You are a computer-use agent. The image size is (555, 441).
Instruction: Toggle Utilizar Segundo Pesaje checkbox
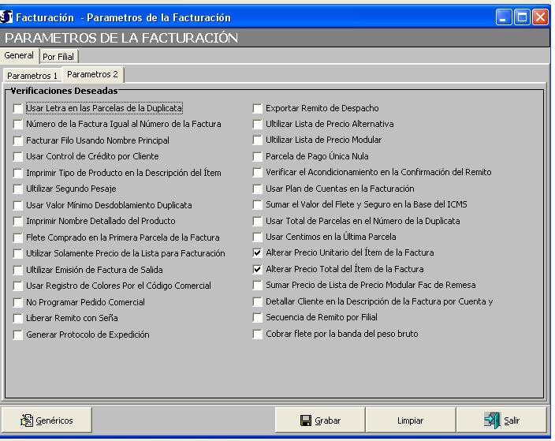pyautogui.click(x=18, y=189)
